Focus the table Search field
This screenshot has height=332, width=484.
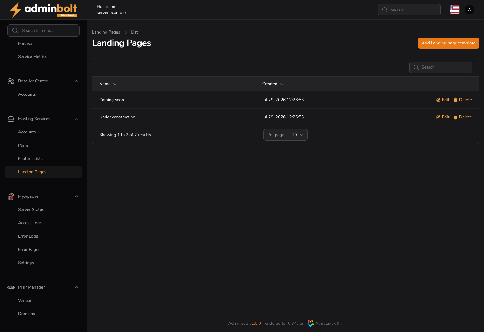[440, 67]
